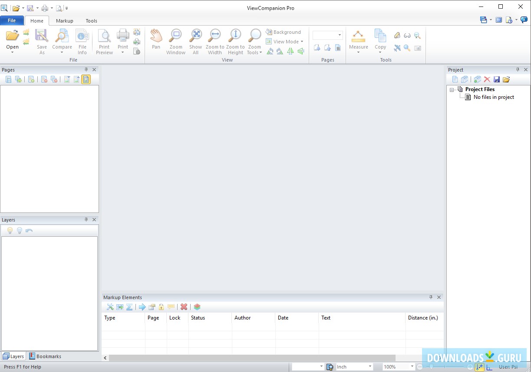This screenshot has width=531, height=372.
Task: Click the Background button in View group
Action: 283,32
